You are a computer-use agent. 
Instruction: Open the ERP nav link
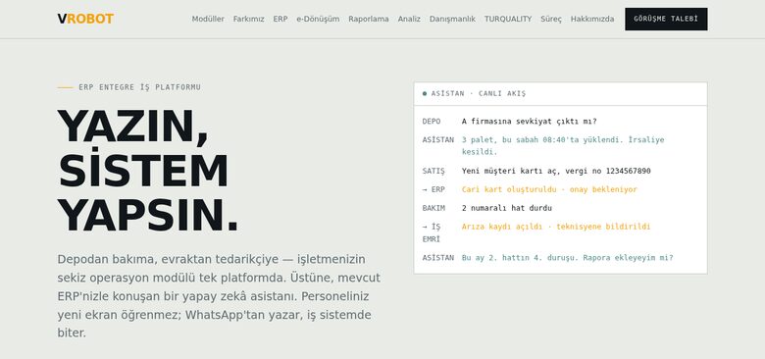(280, 19)
